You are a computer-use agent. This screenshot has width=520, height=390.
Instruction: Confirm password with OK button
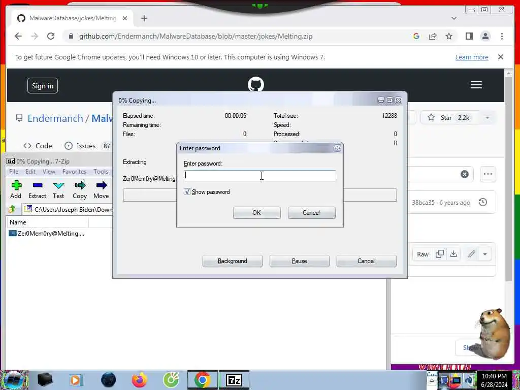tap(256, 213)
